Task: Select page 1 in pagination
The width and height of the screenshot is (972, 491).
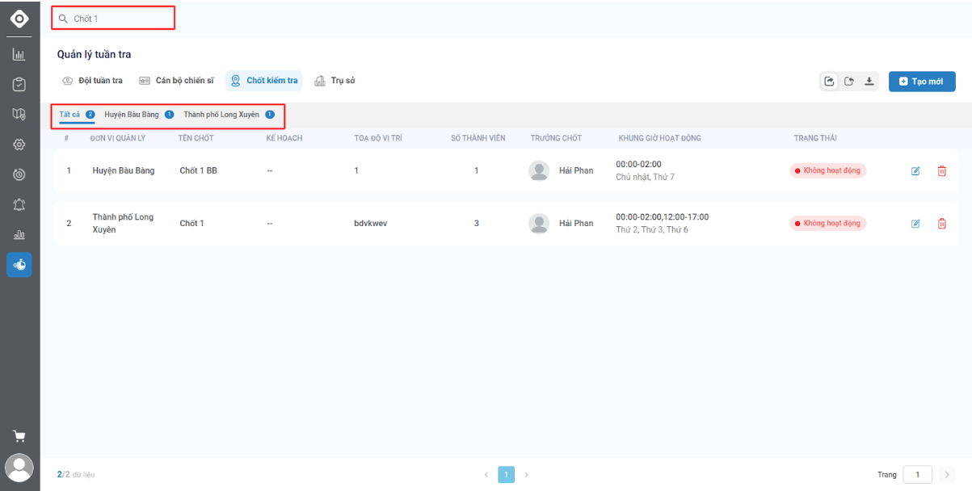Action: click(507, 475)
